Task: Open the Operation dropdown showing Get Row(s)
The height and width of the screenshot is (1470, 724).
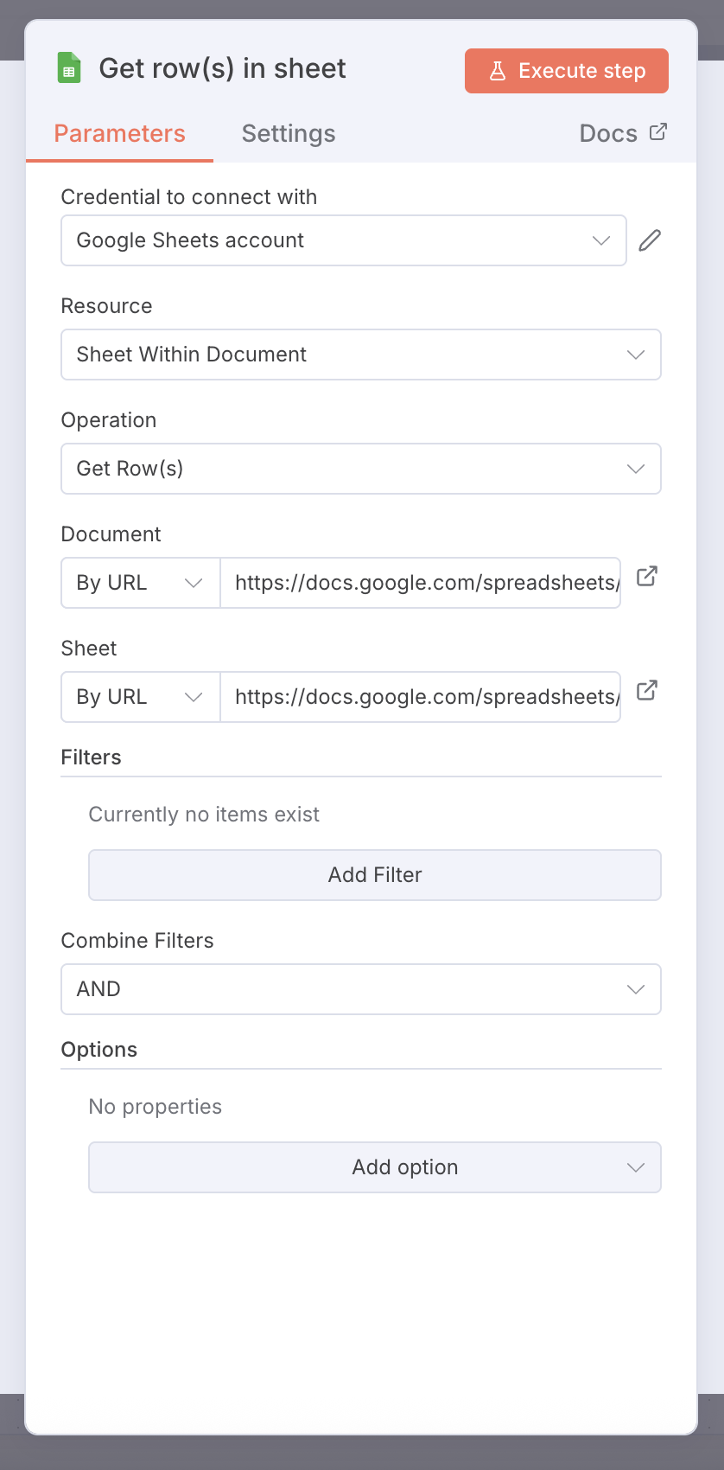Action: coord(361,469)
